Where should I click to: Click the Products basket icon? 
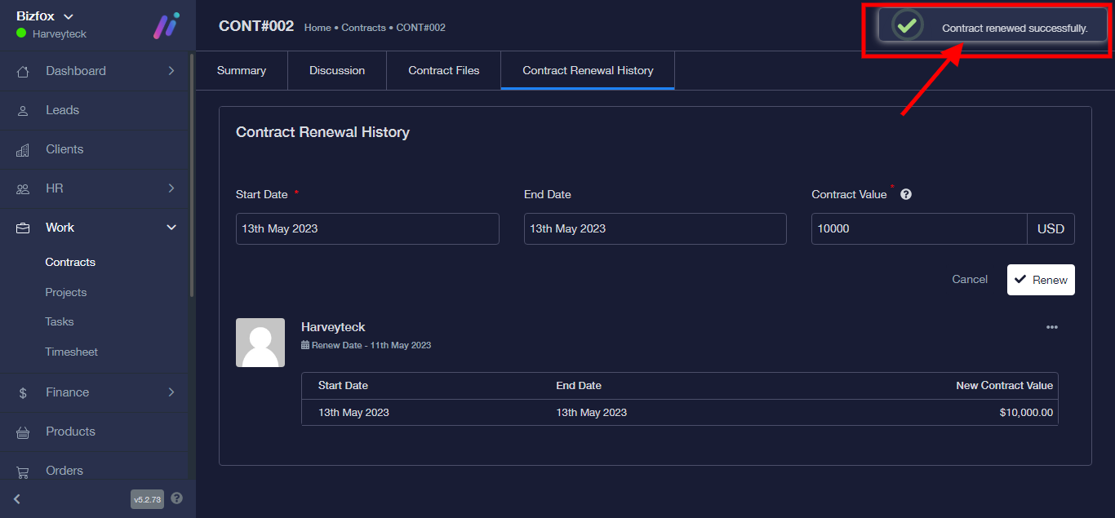(x=23, y=432)
